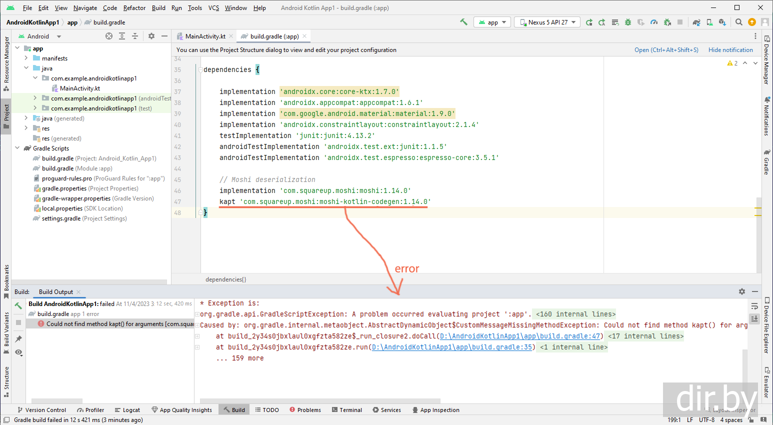Switch to the MainActivity.kt editor tab
Viewport: 773px width, 425px height.
[x=205, y=36]
